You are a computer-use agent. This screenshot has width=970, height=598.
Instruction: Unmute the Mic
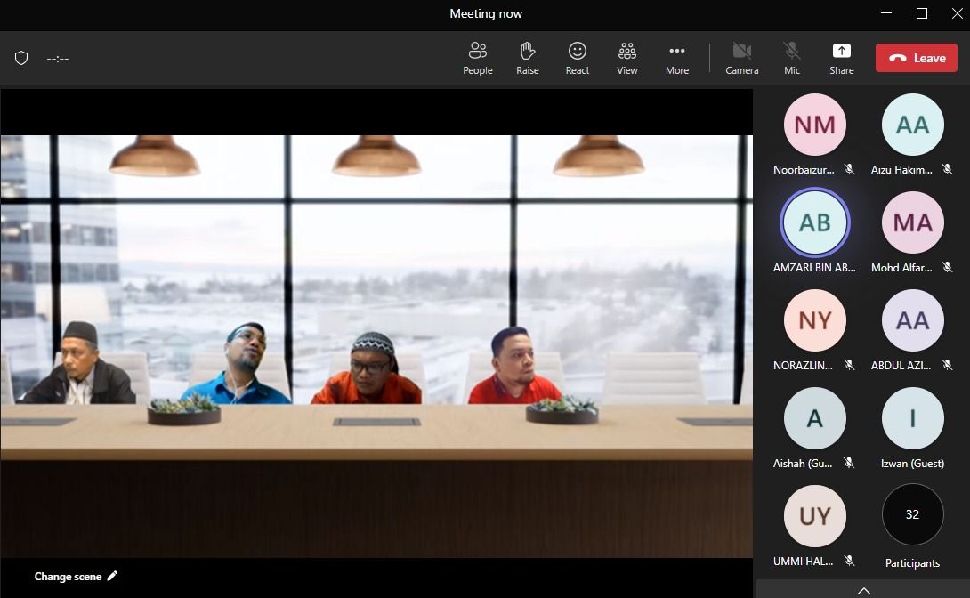point(792,58)
